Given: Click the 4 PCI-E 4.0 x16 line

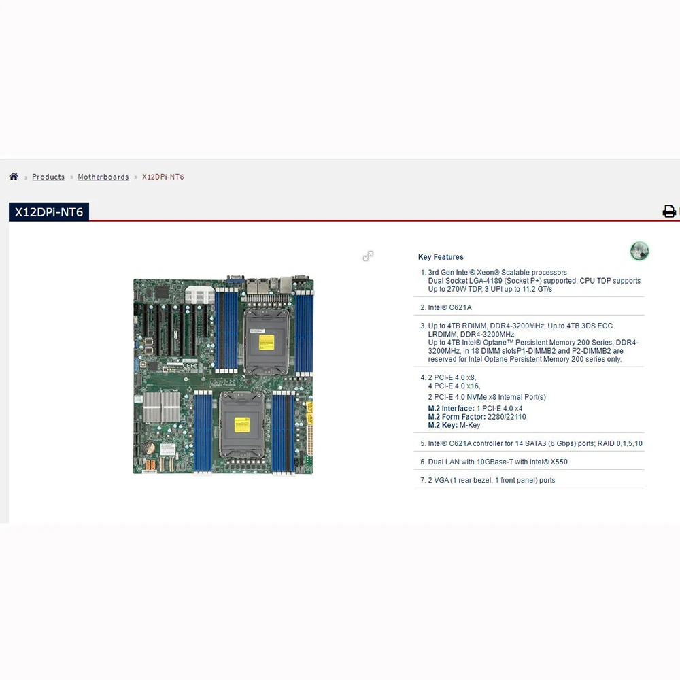Looking at the screenshot, I should [x=454, y=386].
